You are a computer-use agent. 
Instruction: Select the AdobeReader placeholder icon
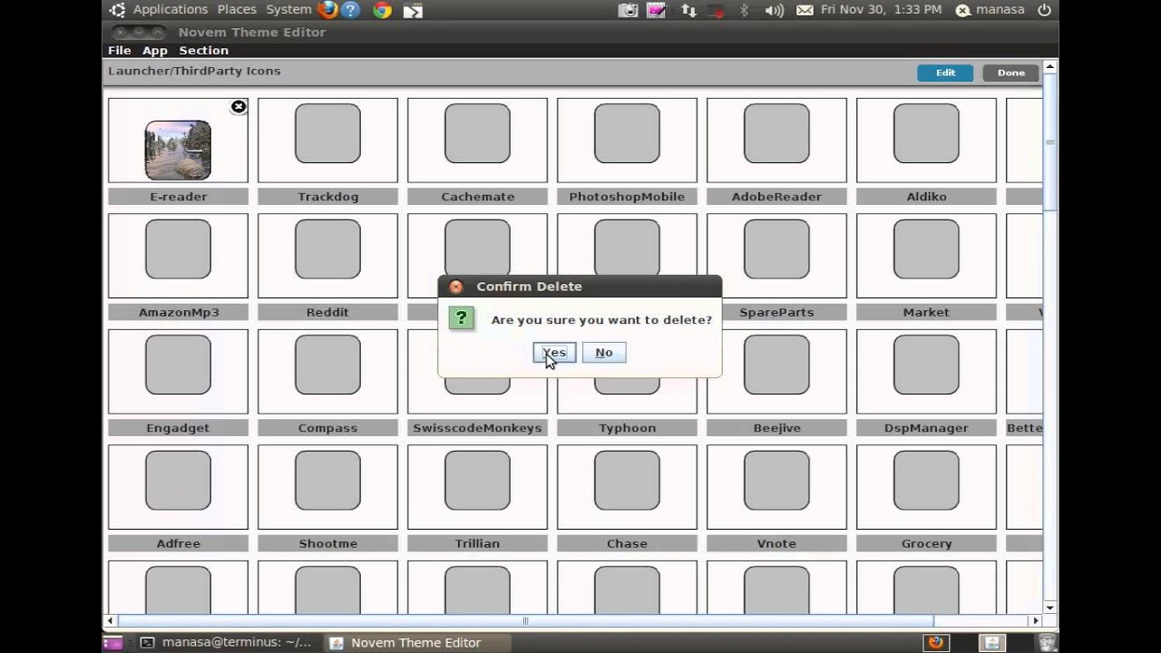click(x=776, y=133)
